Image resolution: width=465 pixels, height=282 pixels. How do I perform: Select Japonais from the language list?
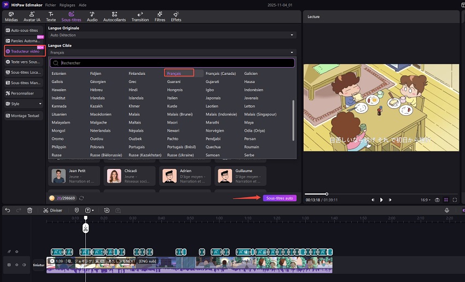(x=213, y=98)
